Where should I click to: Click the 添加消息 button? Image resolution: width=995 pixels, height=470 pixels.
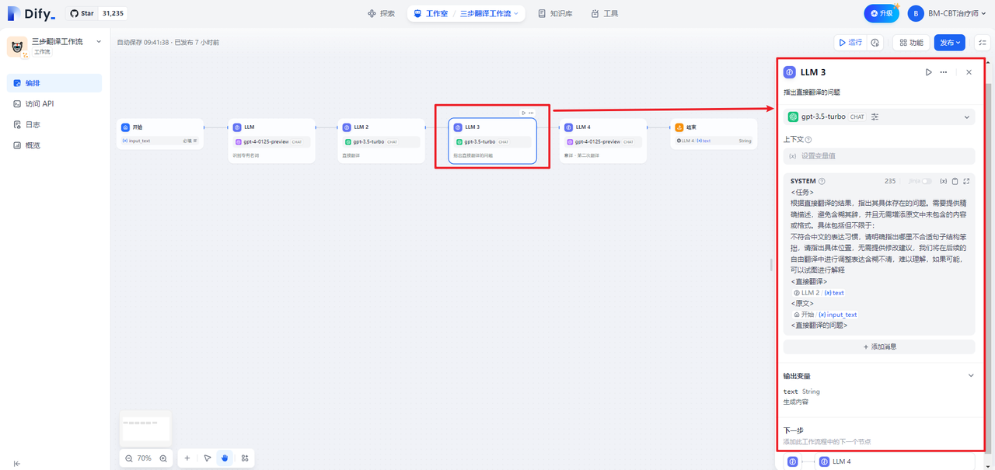click(879, 346)
